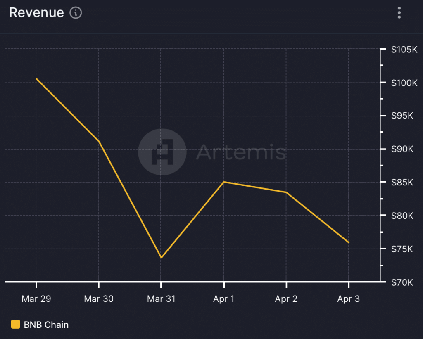
Task: Click the Revenue chart title
Action: (36, 13)
